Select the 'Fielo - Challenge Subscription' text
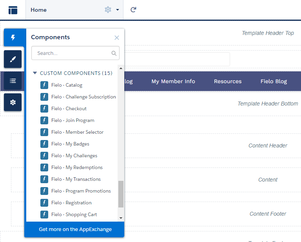Image resolution: width=301 pixels, height=242 pixels. click(83, 97)
